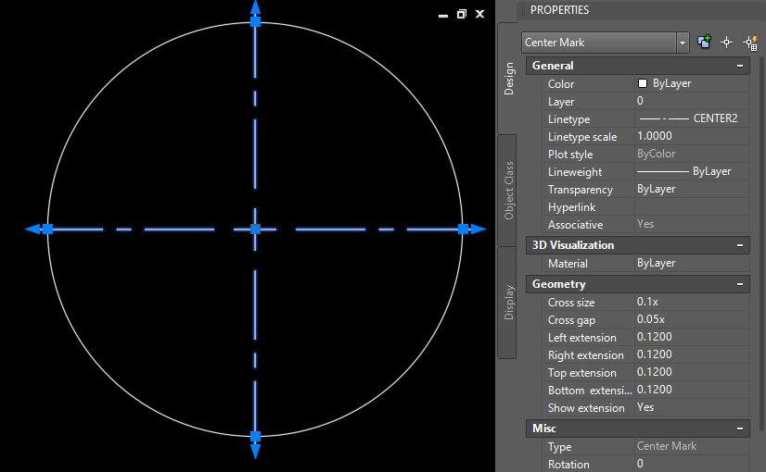Toggle the Show extension Yes value
The width and height of the screenshot is (766, 472).
coord(692,407)
